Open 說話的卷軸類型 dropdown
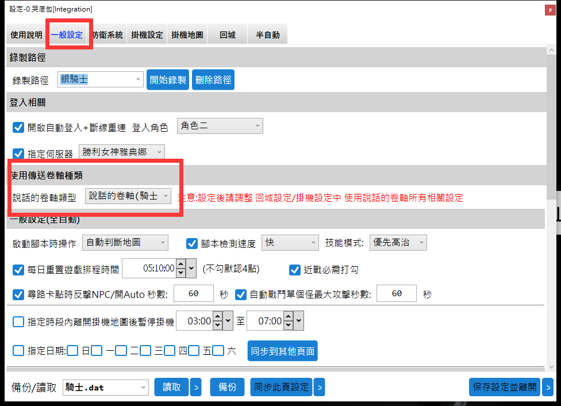 click(128, 197)
